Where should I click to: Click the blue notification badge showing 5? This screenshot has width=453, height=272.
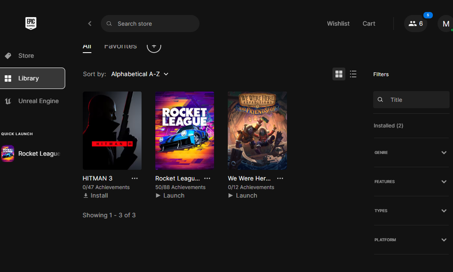point(428,15)
